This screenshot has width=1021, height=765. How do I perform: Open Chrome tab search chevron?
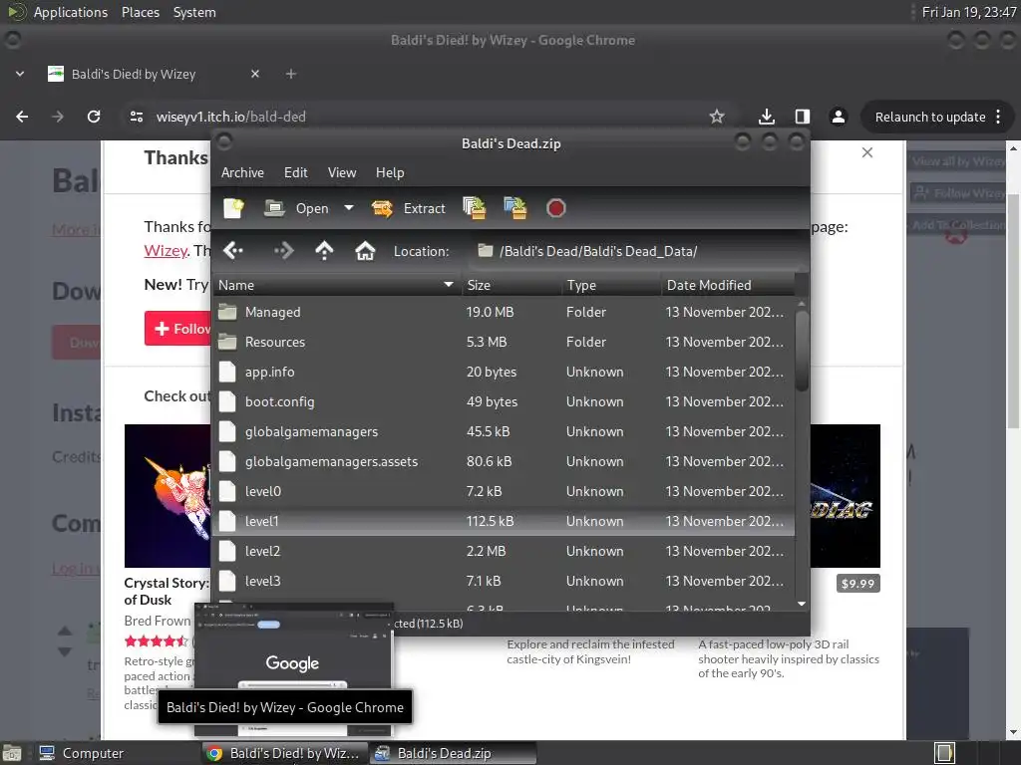point(20,74)
